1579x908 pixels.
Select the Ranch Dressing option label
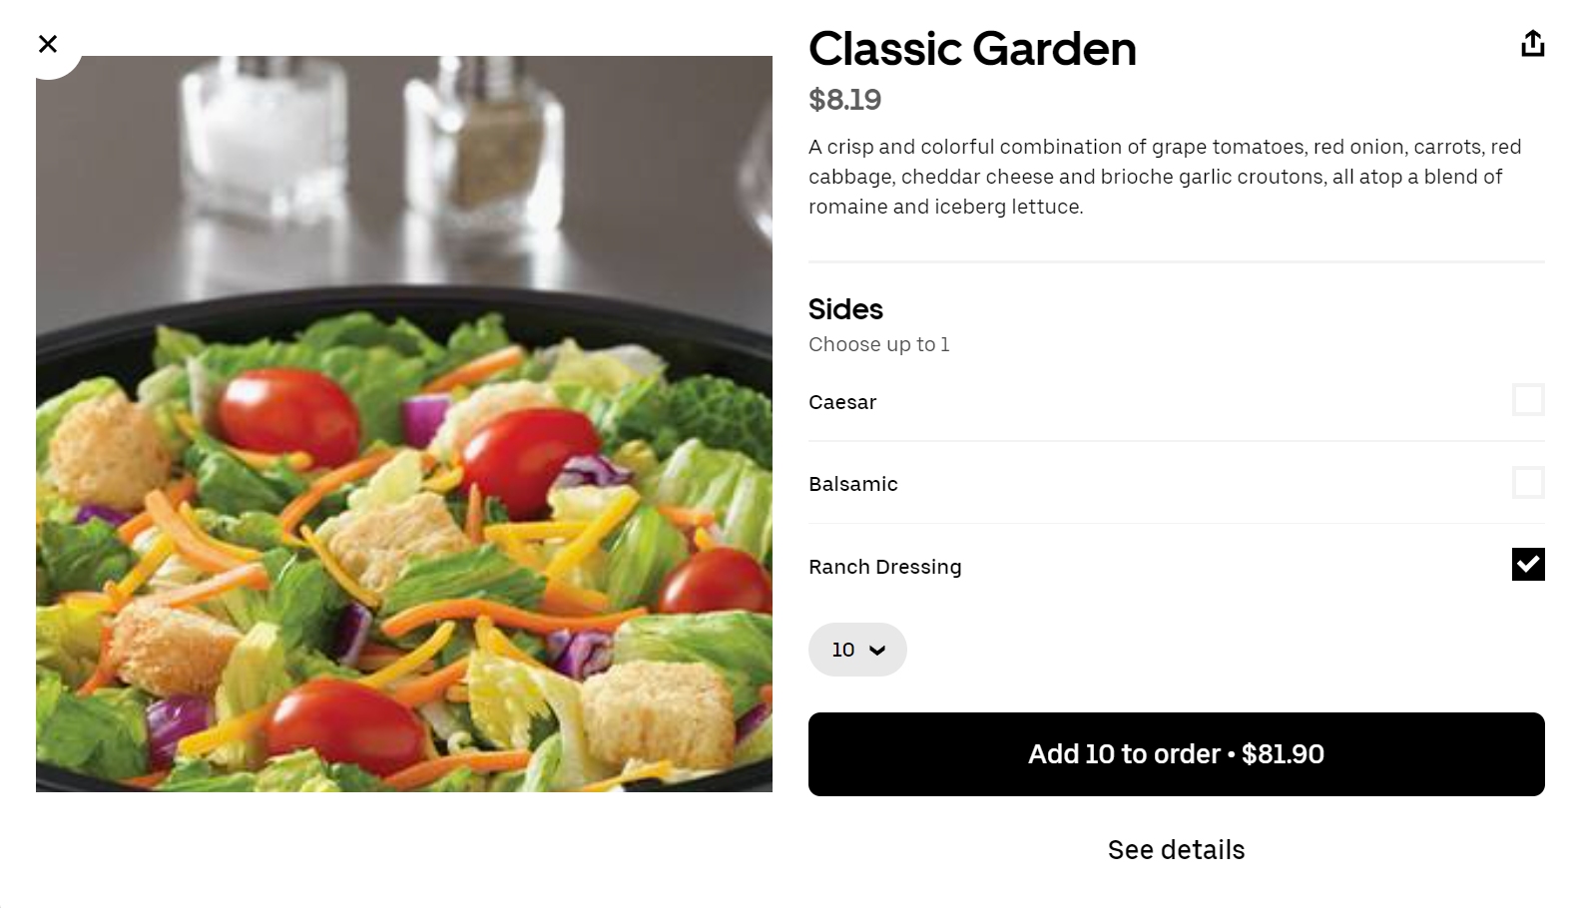click(x=885, y=567)
